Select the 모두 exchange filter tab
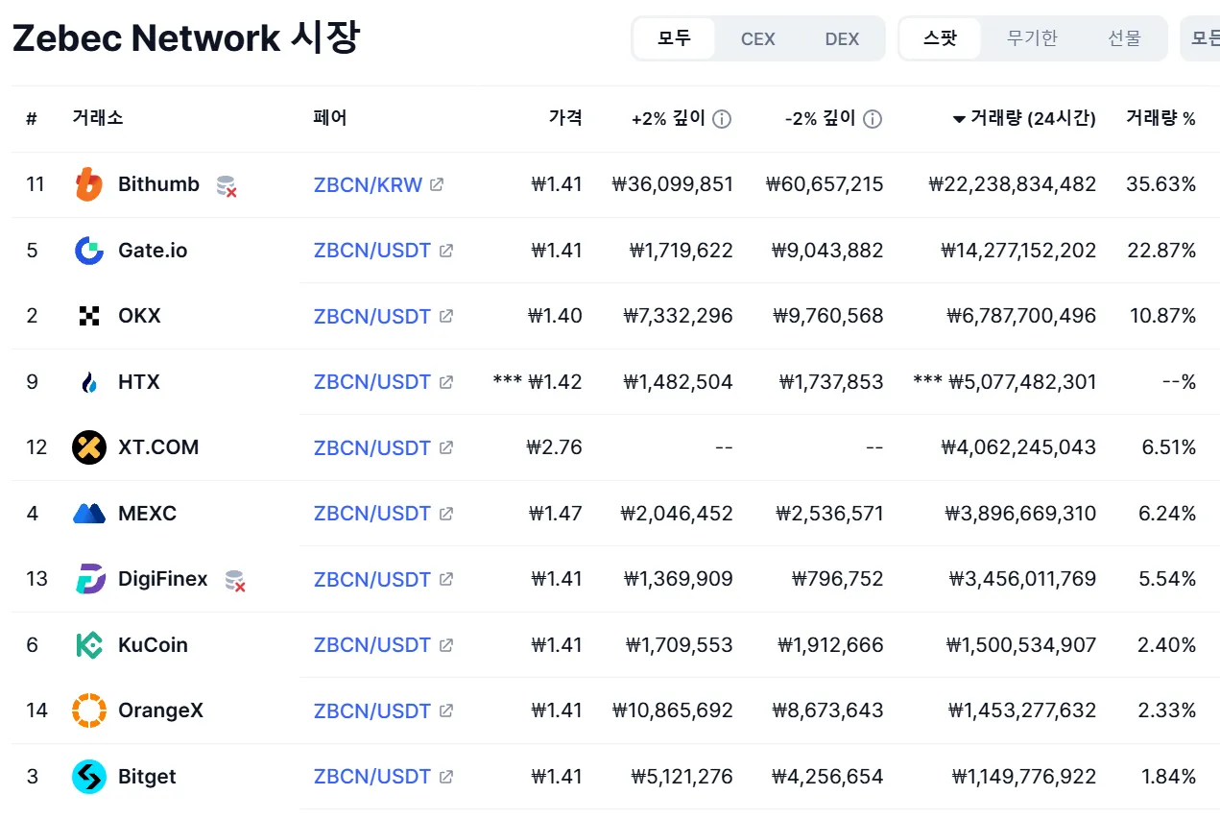Screen dimensions: 1220x819 coord(674,38)
